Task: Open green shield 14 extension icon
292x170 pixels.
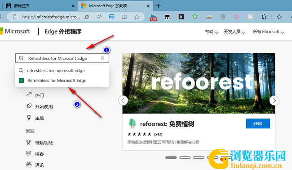Action: pos(195,17)
